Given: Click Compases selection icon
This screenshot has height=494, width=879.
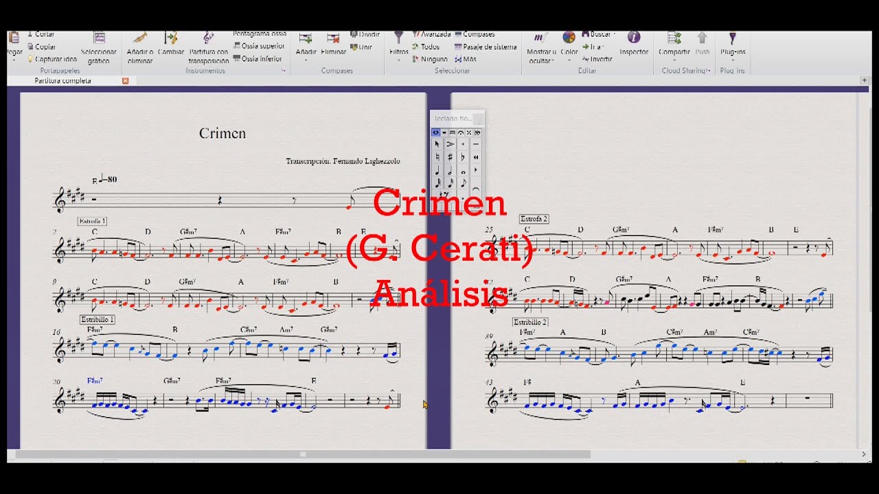Looking at the screenshot, I should pyautogui.click(x=458, y=34).
